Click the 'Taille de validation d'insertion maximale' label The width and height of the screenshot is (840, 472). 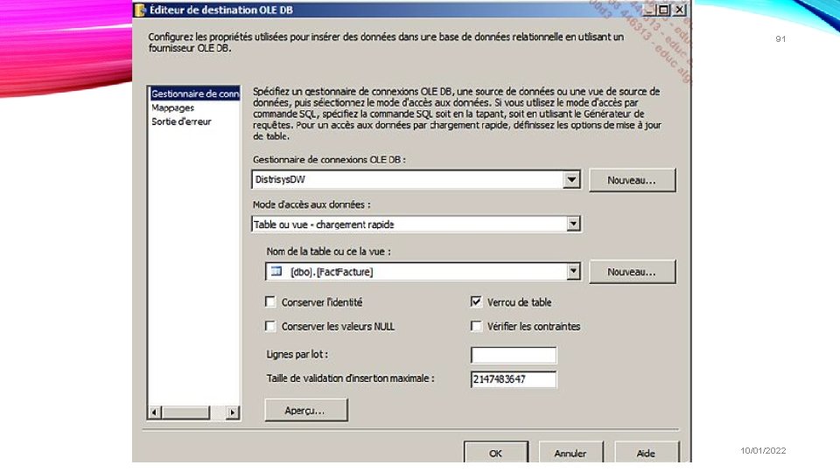click(x=350, y=378)
